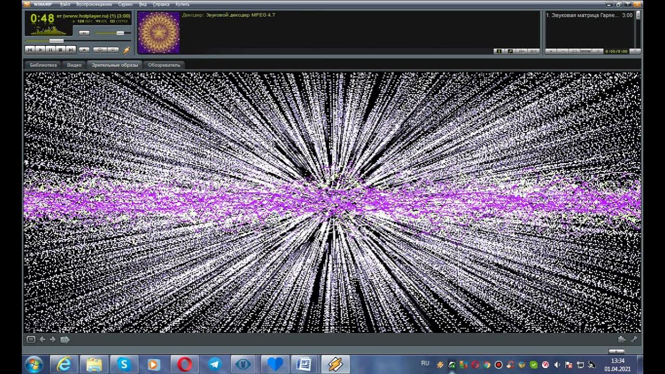Select the Зрительные образы tab
The image size is (665, 374).
click(x=115, y=65)
